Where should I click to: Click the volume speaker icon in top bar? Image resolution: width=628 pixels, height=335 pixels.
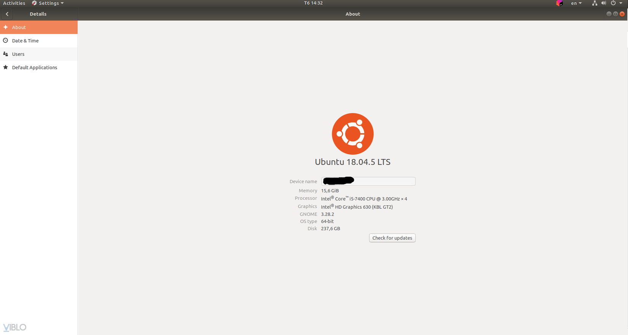[x=604, y=3]
